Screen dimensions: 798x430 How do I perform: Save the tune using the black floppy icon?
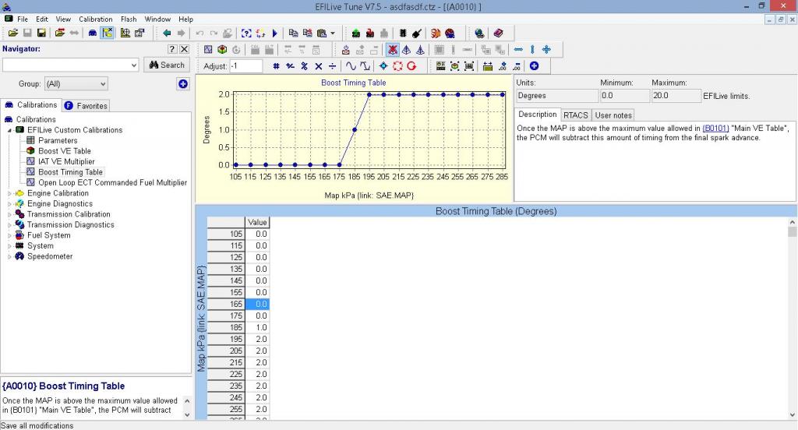click(42, 33)
